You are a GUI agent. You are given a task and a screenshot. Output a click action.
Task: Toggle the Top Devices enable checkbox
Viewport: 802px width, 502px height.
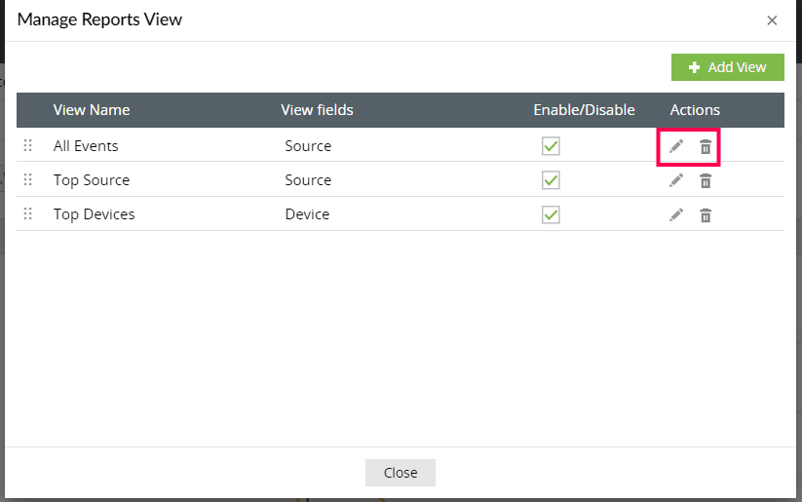click(x=551, y=214)
